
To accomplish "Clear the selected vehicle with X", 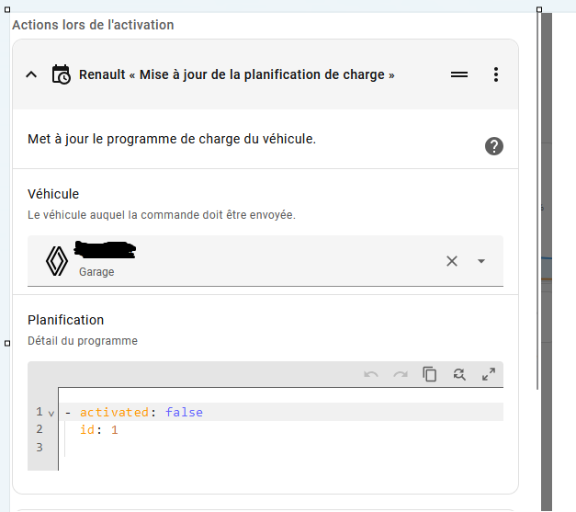I will pos(451,261).
